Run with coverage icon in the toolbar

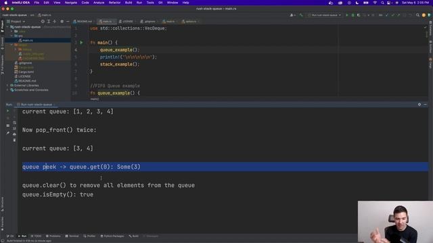359,15
